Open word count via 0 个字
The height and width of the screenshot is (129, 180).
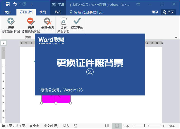click(34, 126)
